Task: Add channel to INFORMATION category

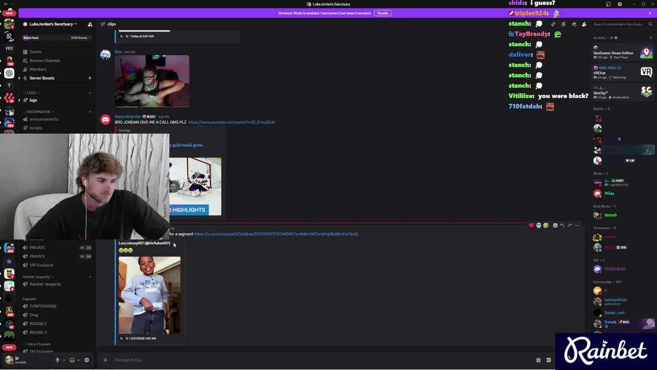Action: coord(89,112)
